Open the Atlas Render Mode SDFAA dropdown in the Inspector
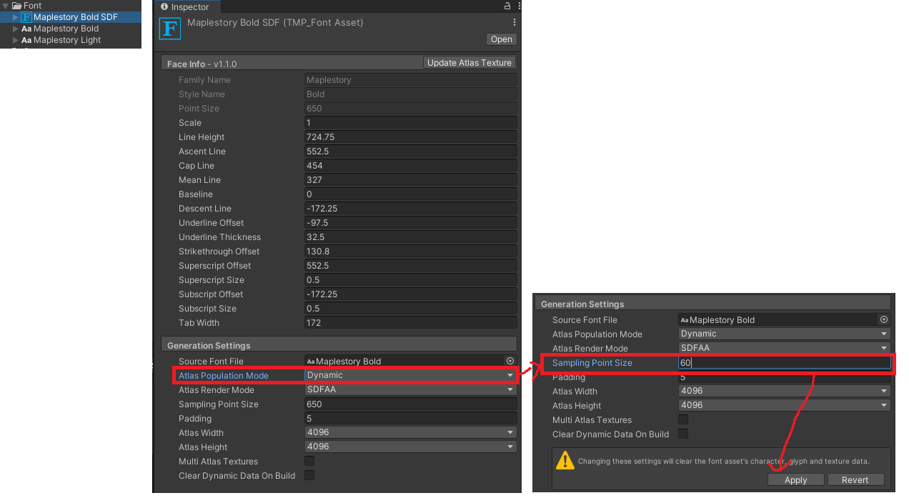 411,389
